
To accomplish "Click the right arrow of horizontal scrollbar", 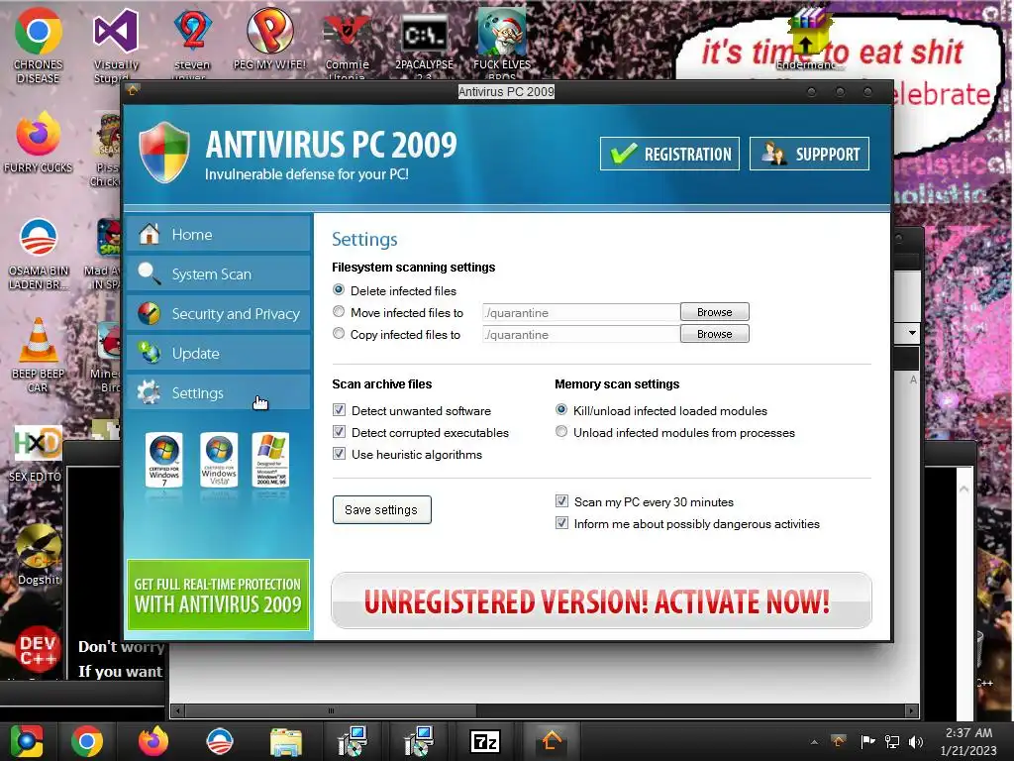I will [912, 710].
